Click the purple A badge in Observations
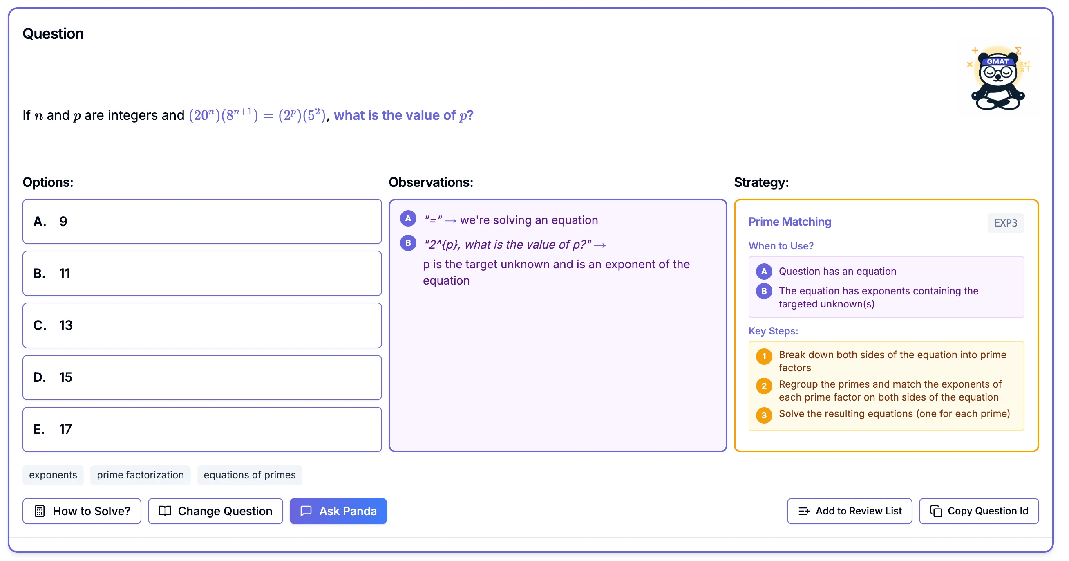The width and height of the screenshot is (1069, 561). tap(408, 218)
